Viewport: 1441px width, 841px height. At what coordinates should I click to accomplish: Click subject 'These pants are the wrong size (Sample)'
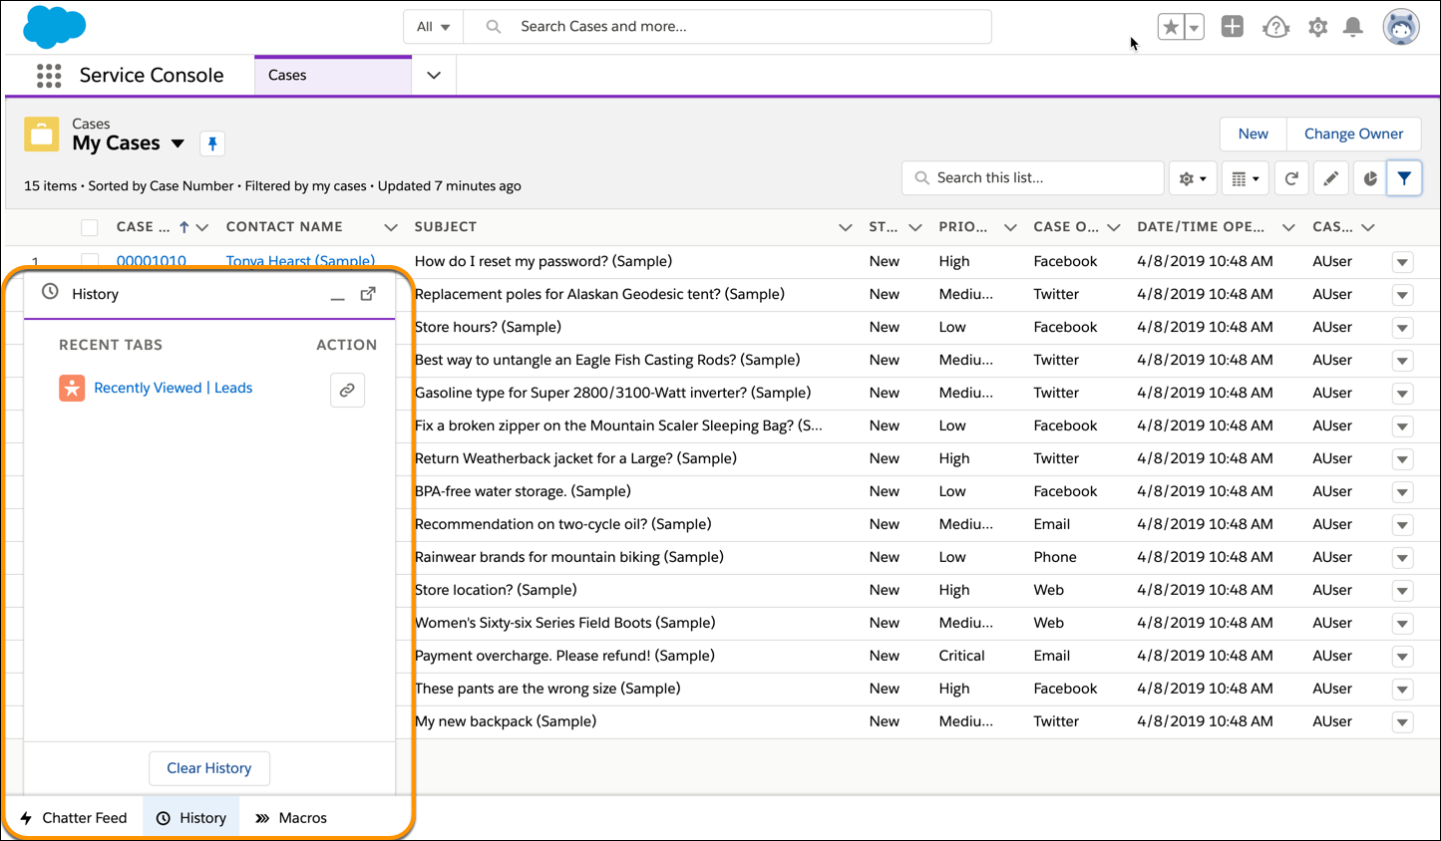pyautogui.click(x=547, y=689)
